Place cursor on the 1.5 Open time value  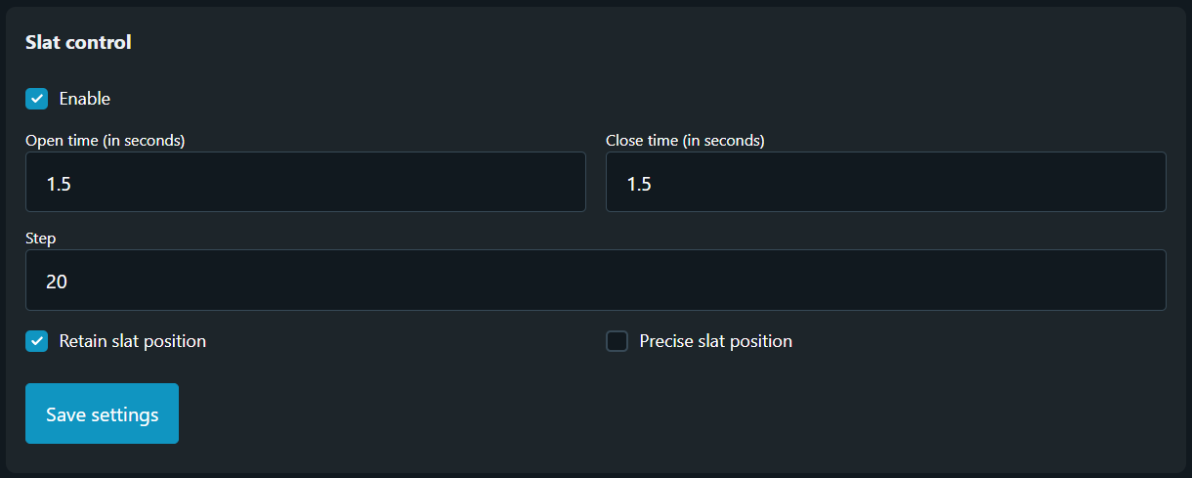(59, 183)
